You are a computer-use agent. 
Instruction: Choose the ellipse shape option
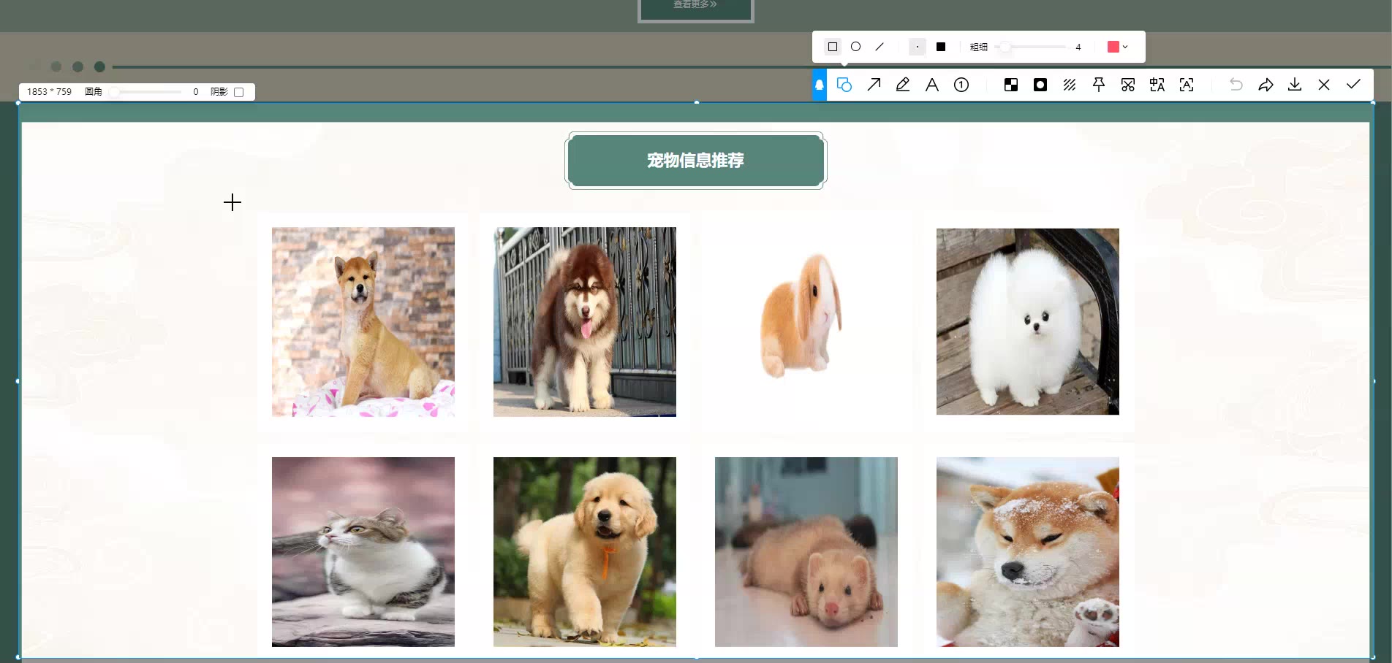[x=856, y=47]
